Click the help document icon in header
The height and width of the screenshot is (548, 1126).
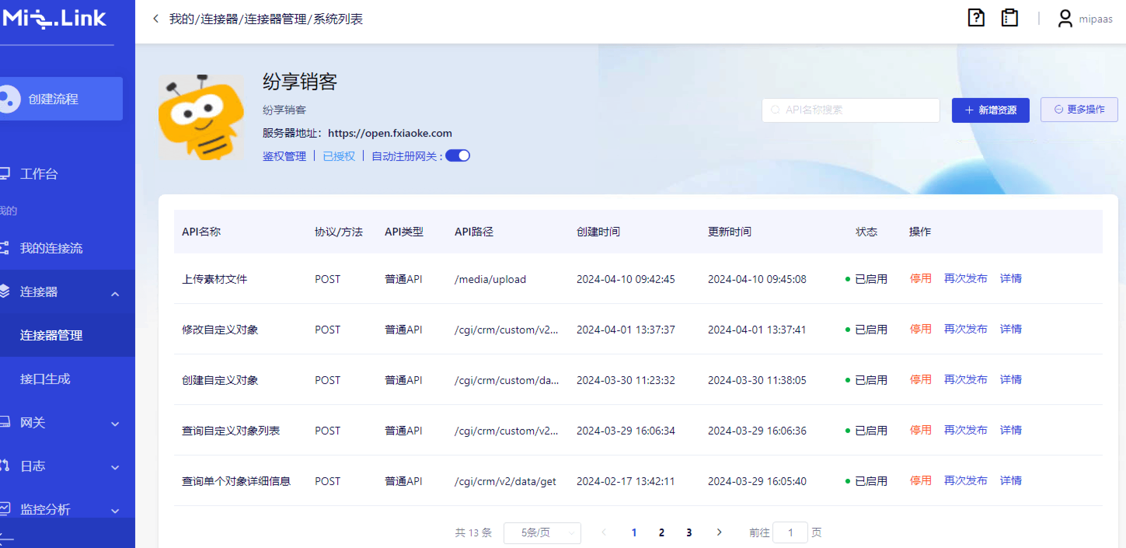(976, 18)
